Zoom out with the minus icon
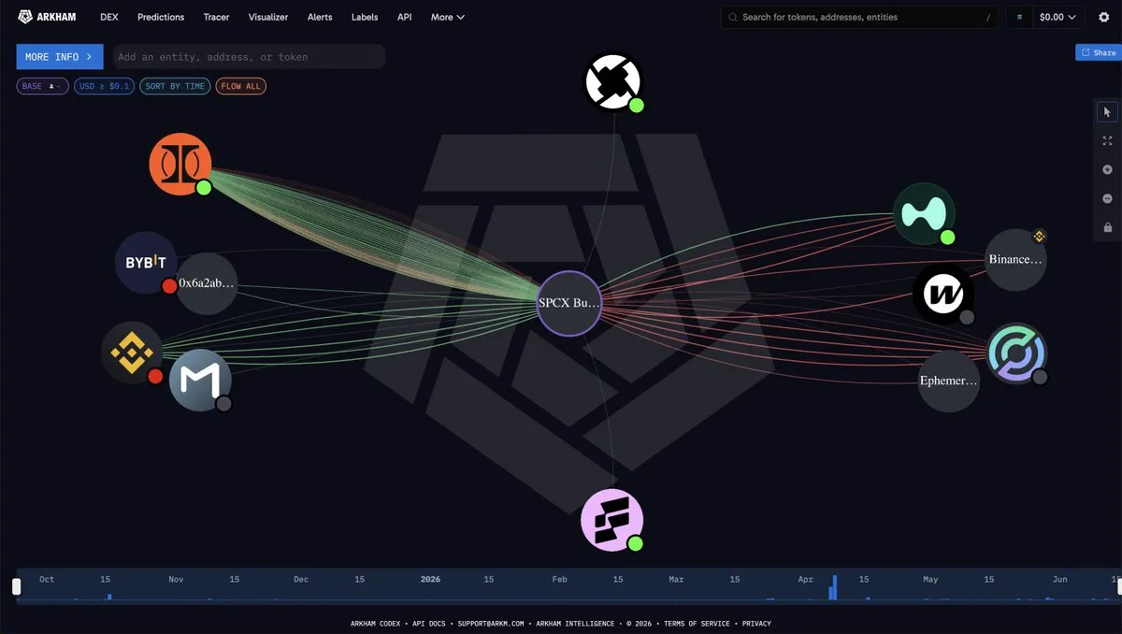 click(1107, 199)
